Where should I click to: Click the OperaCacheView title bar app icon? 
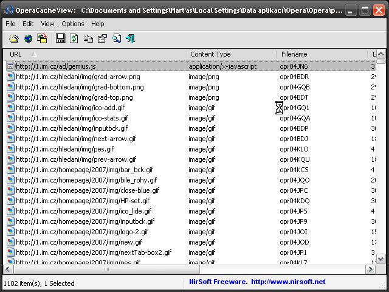[9, 10]
